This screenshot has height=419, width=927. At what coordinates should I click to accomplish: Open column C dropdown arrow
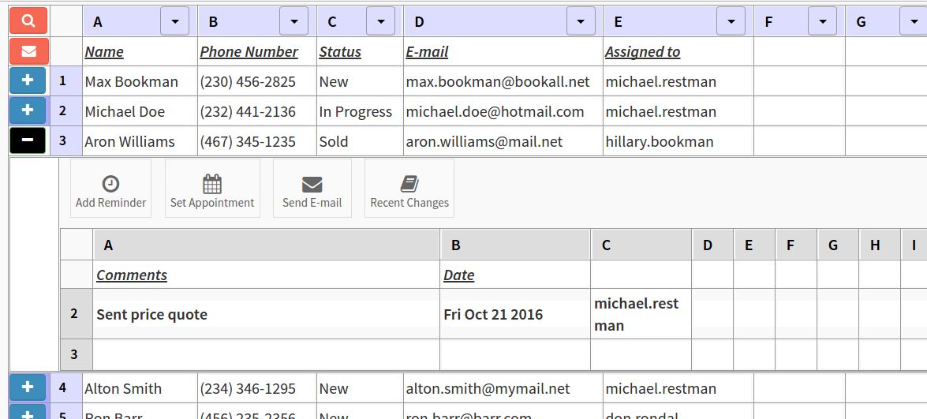tap(380, 21)
